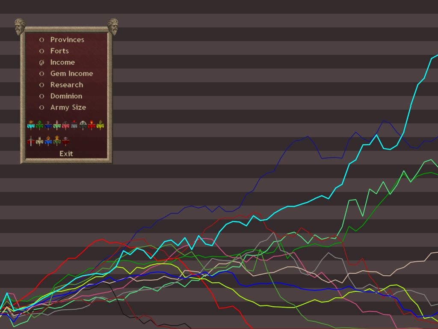Switch graph to Research
Image resolution: width=438 pixels, height=329 pixels.
[x=61, y=85]
